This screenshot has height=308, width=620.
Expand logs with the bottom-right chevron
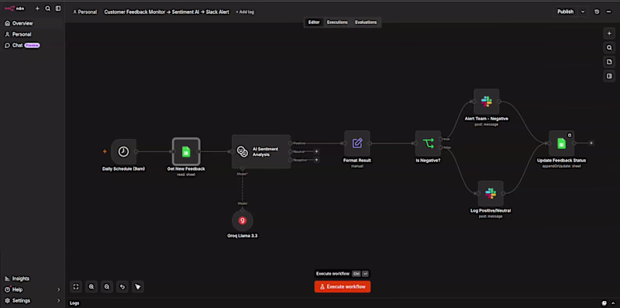point(613,303)
